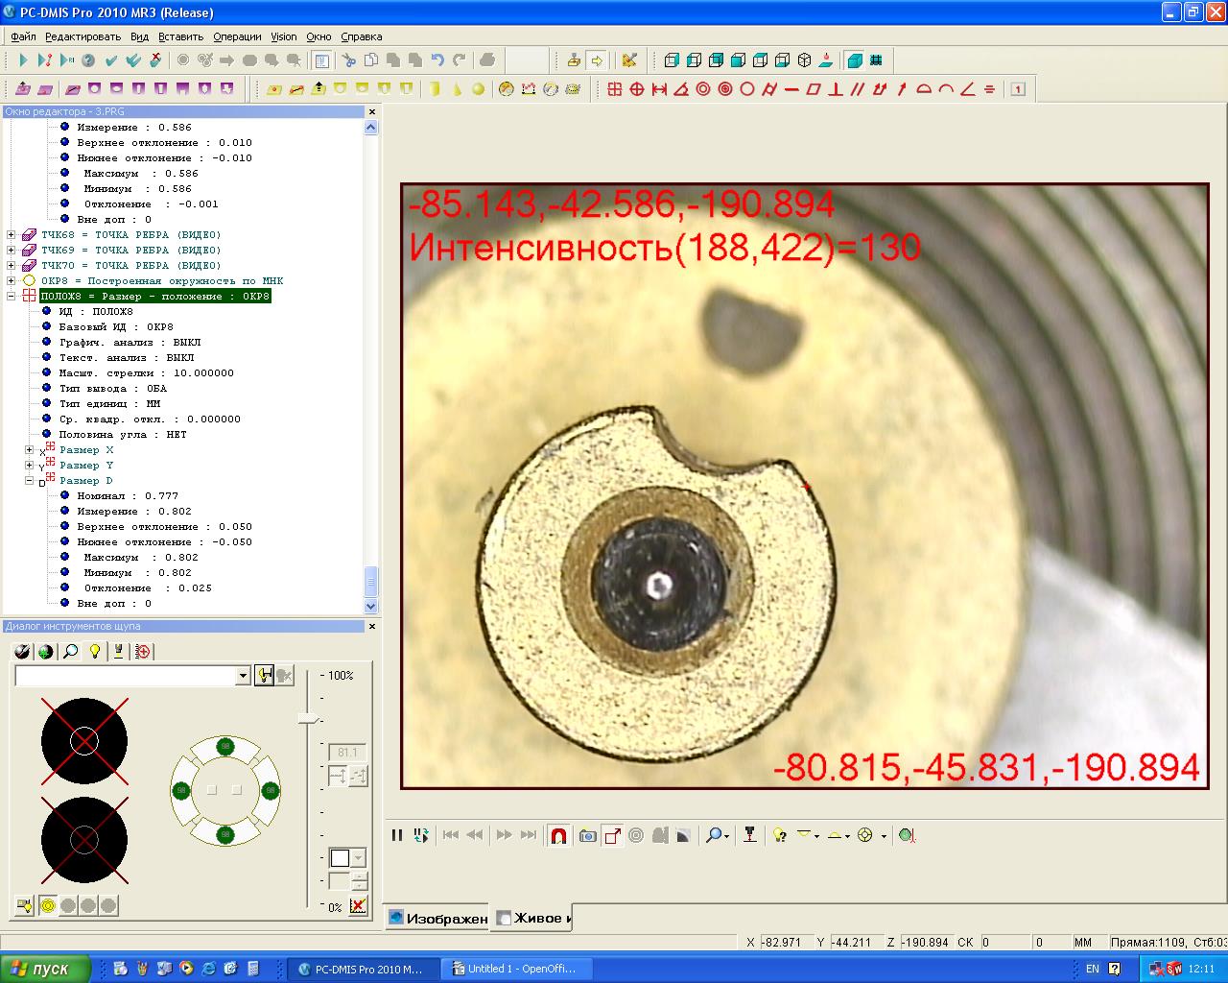
Task: Click the Position dimension icon
Action: [637, 89]
